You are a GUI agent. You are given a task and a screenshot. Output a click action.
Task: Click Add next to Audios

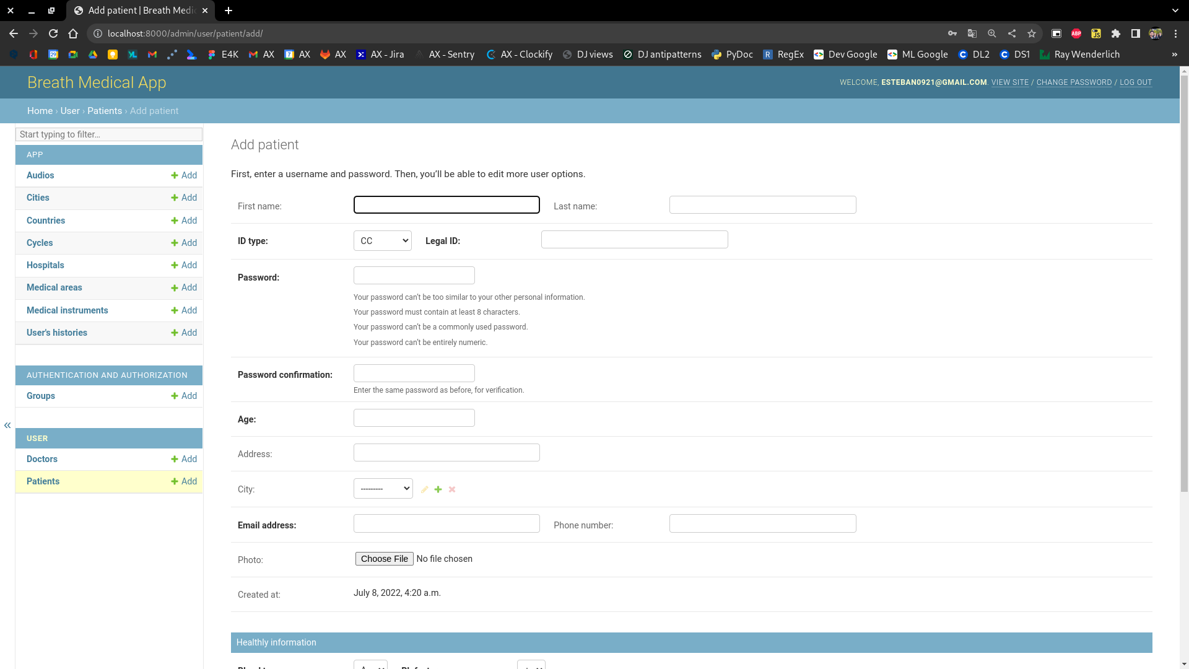click(x=184, y=175)
